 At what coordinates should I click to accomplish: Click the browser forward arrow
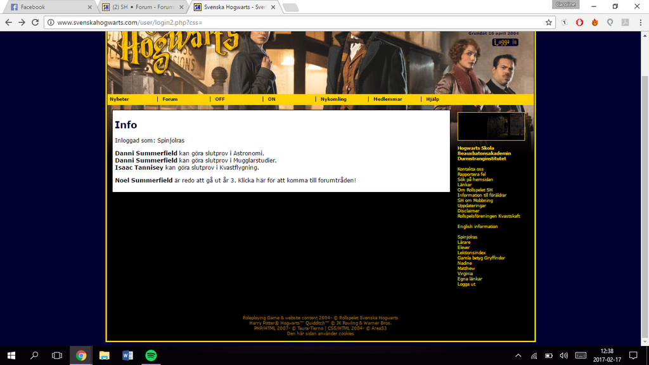(22, 22)
